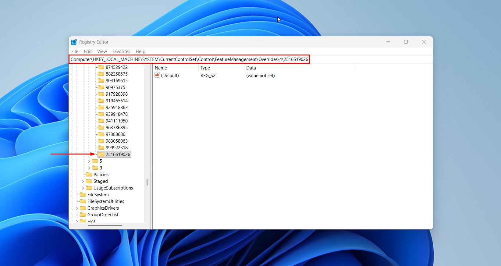The width and height of the screenshot is (501, 266).
Task: Expand the UsageSubscriptions key
Action: (83, 188)
